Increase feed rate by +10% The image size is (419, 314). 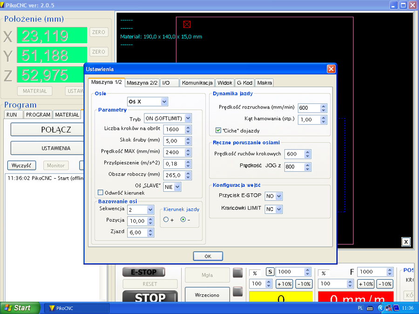(x=366, y=284)
